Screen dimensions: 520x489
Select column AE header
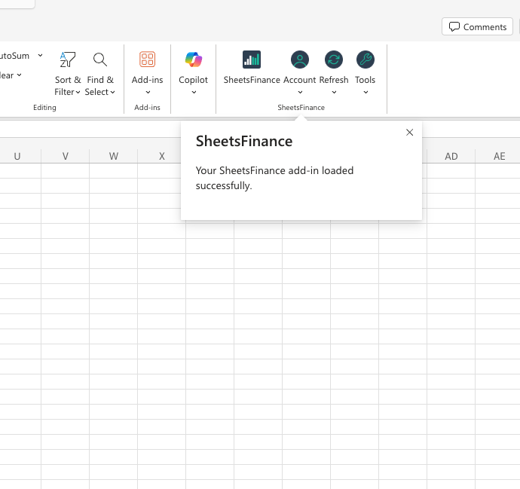coord(499,156)
